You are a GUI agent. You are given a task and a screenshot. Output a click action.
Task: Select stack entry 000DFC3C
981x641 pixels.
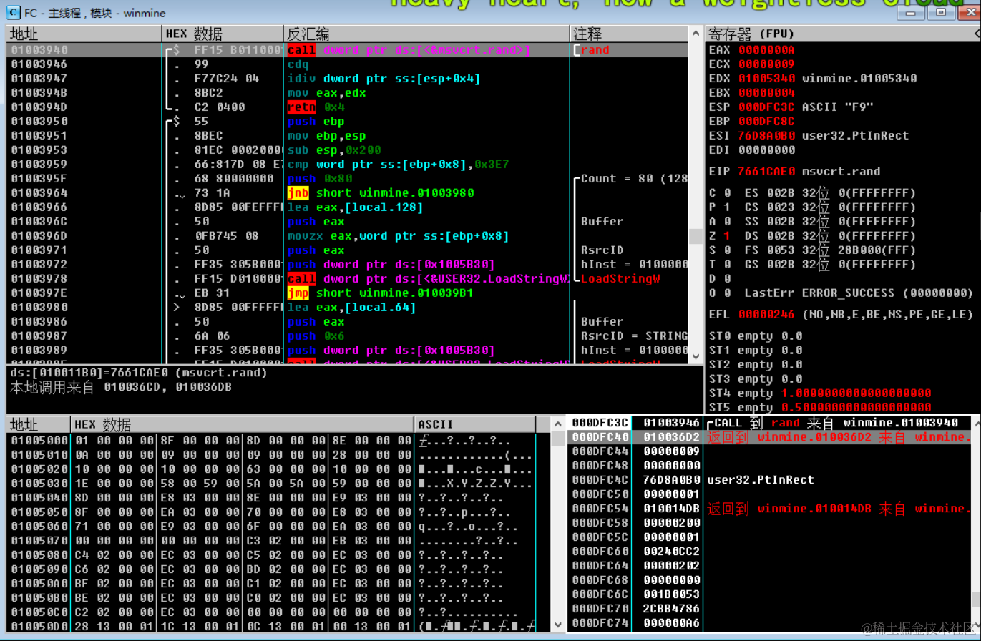pyautogui.click(x=770, y=423)
